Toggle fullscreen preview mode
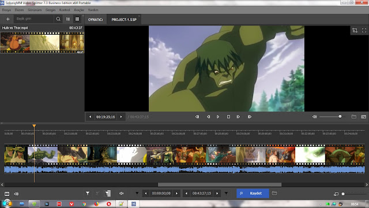Viewport: 369px width, 208px height. pyautogui.click(x=364, y=30)
